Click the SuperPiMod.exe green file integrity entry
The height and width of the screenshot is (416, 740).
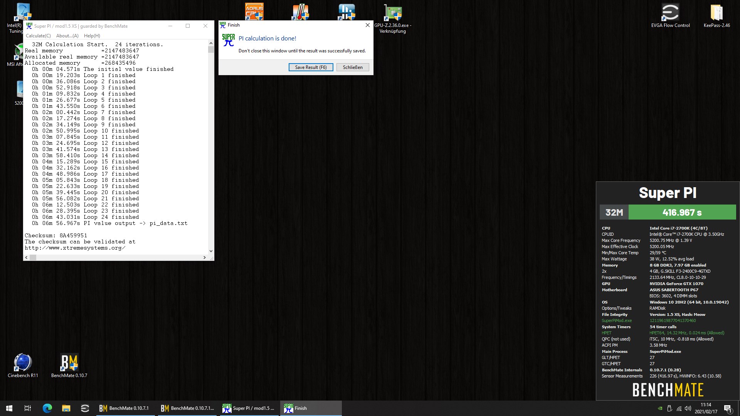(x=617, y=320)
